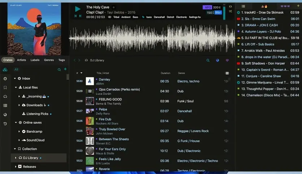Toggle shuffle playback mode
The height and width of the screenshot is (174, 302).
(x=230, y=12)
